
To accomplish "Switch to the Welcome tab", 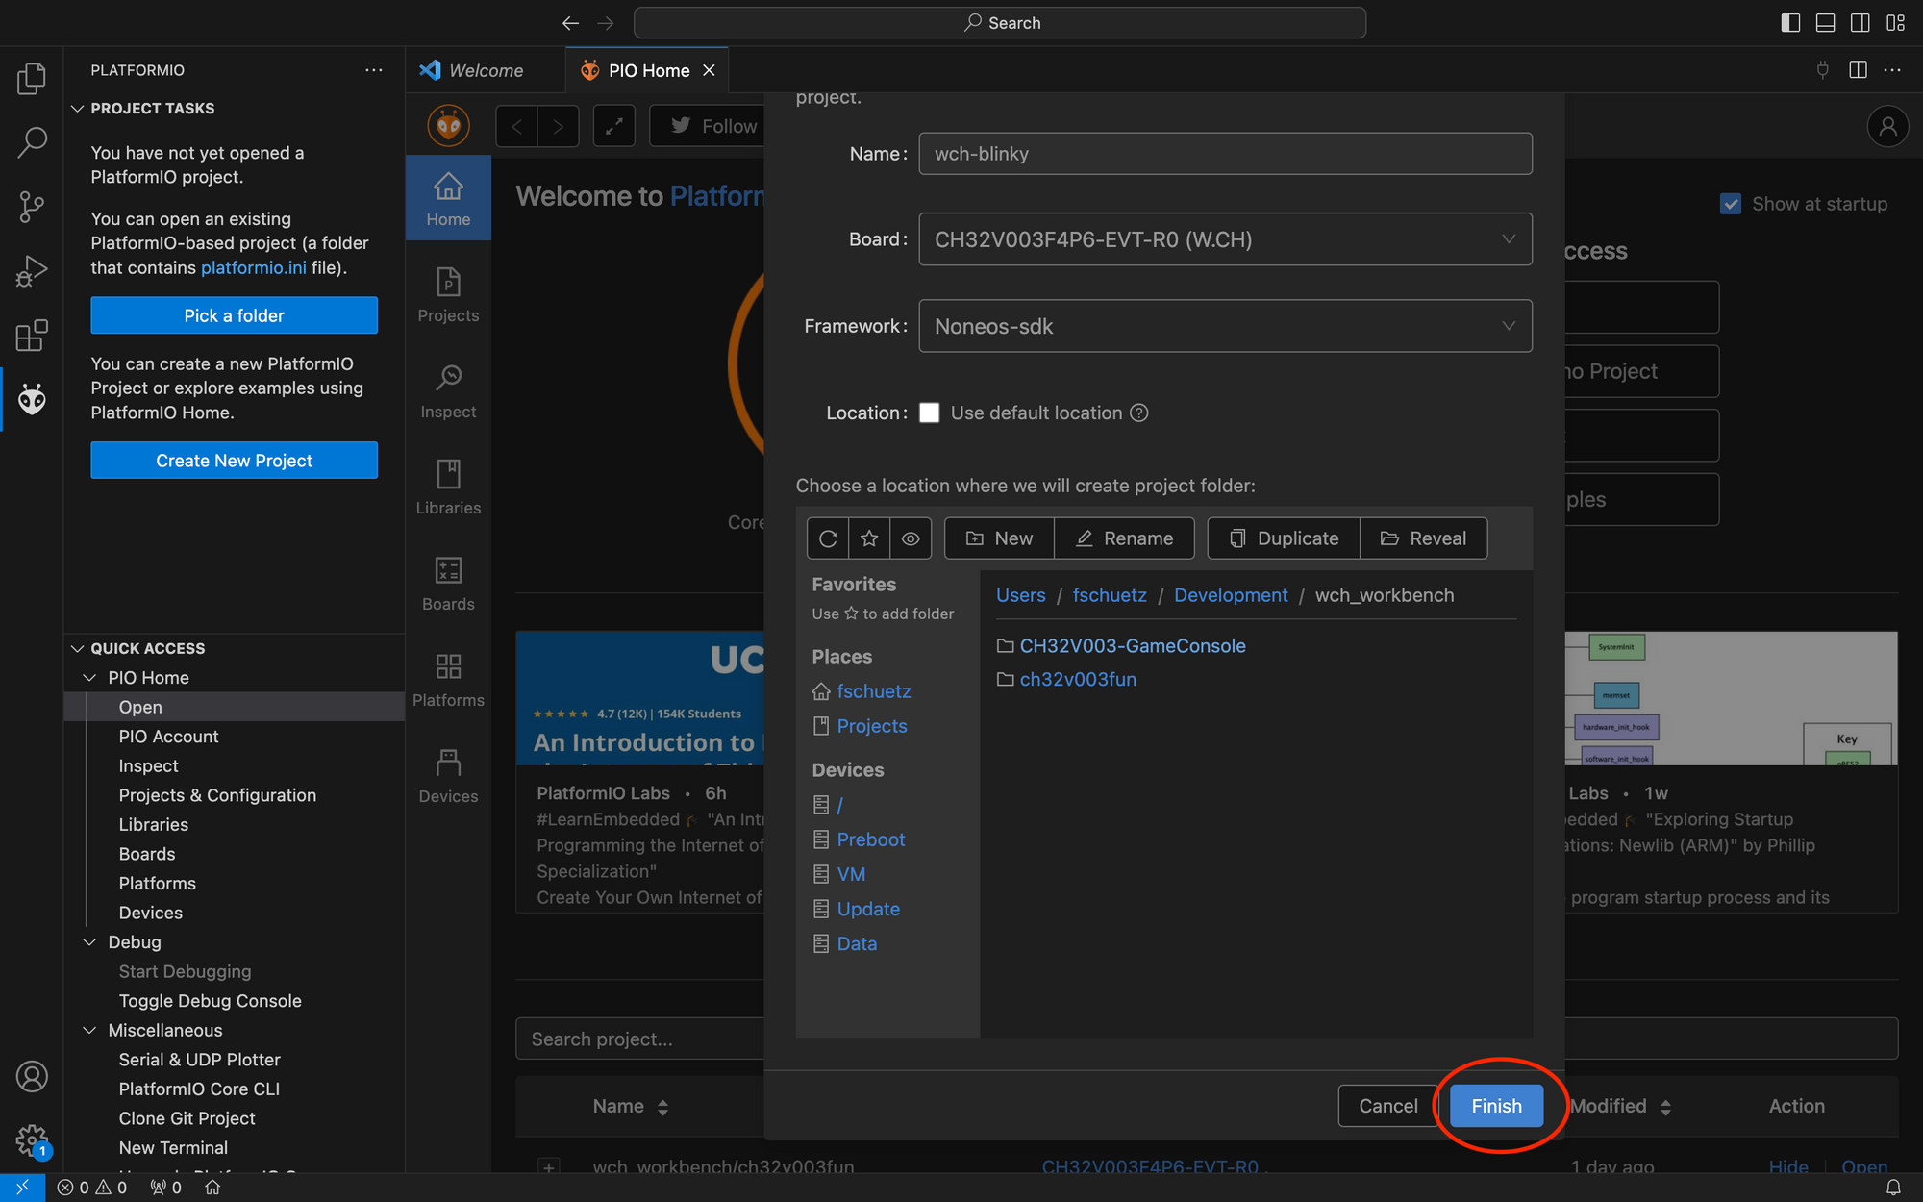I will (486, 70).
